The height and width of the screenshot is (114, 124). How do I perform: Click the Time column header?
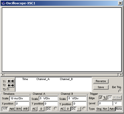point(25,79)
